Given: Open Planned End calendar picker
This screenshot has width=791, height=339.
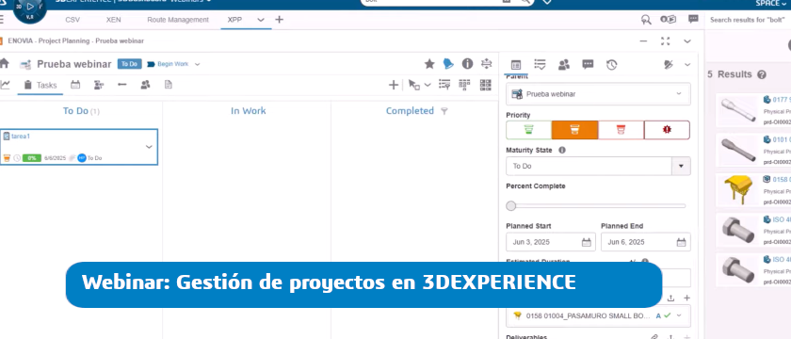Looking at the screenshot, I should [681, 242].
